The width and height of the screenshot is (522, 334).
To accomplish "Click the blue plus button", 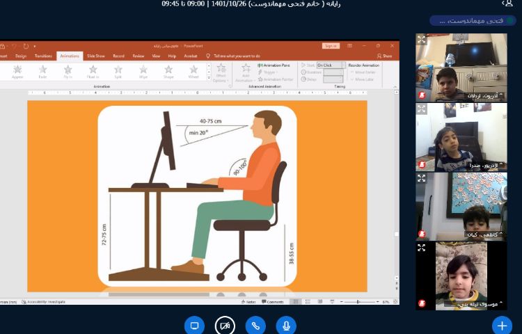I will tap(501, 325).
